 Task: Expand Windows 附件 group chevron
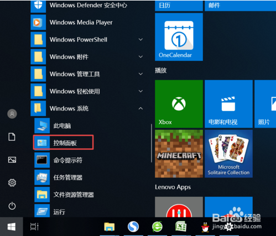click(140, 57)
